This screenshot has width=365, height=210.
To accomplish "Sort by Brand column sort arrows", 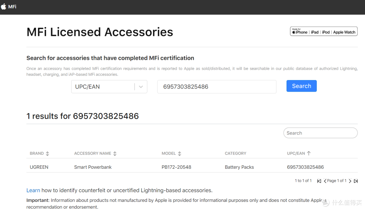I will point(47,154).
